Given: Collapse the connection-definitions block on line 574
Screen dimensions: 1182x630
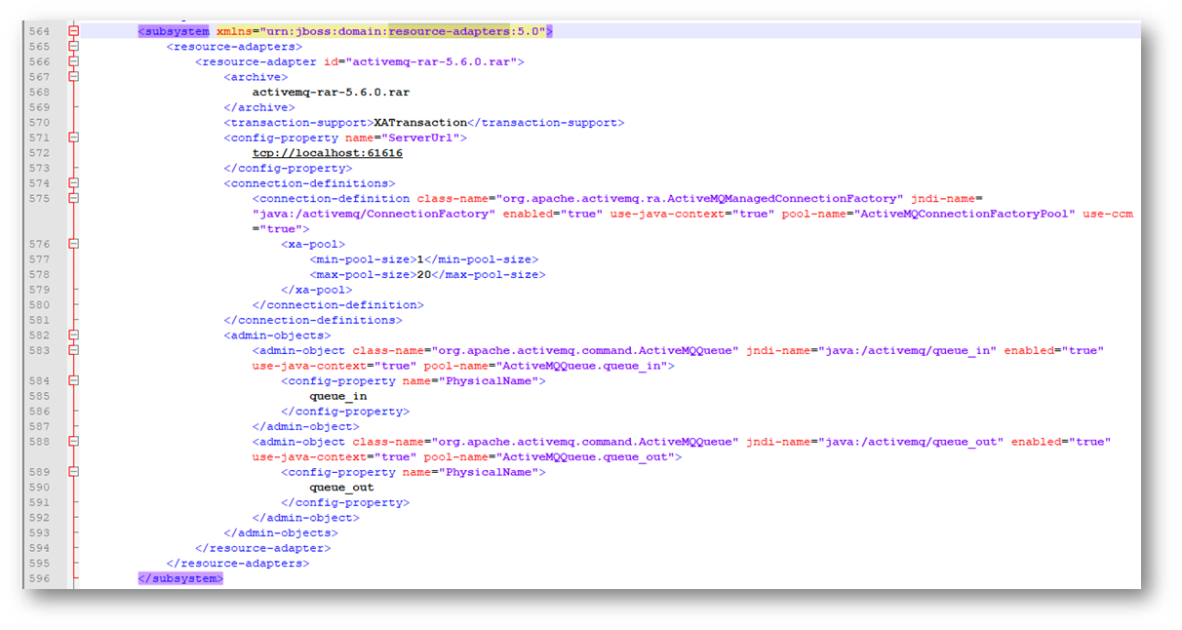Looking at the screenshot, I should coord(73,183).
